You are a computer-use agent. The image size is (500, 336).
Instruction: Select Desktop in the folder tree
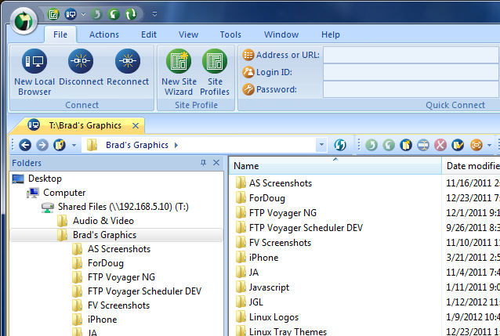point(45,179)
